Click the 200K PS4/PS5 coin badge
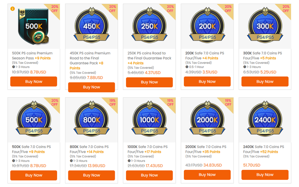 [207, 27]
